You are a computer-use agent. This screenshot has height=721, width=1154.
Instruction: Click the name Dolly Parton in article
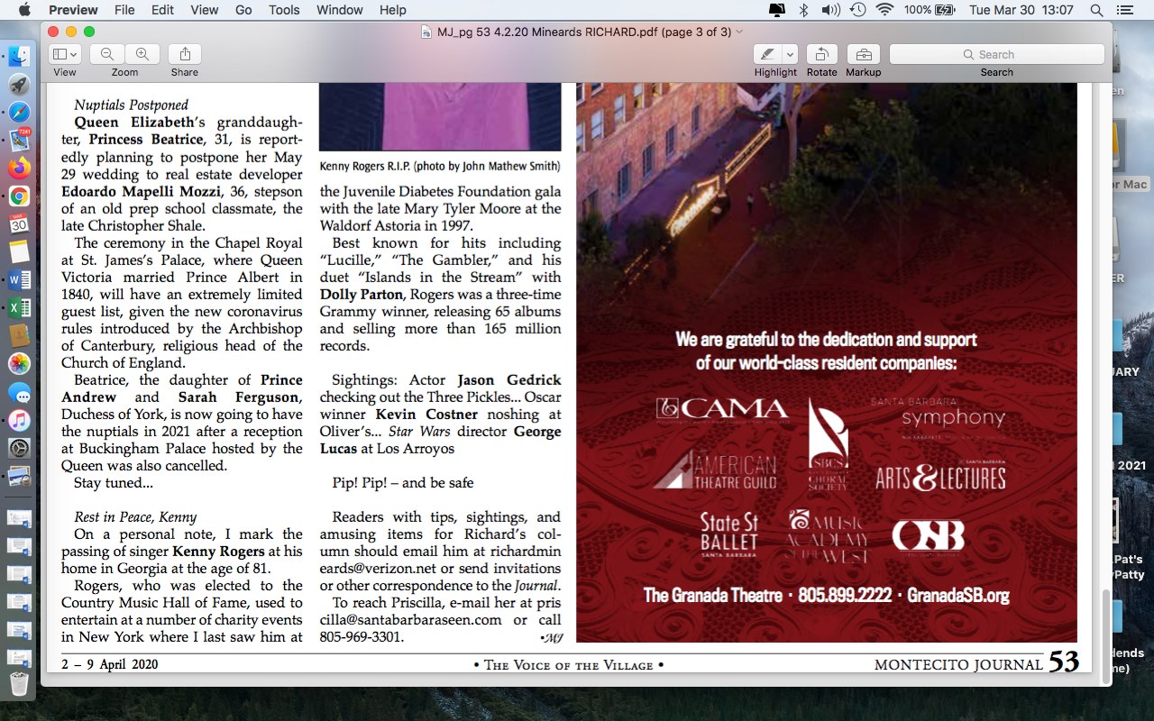[x=362, y=294]
